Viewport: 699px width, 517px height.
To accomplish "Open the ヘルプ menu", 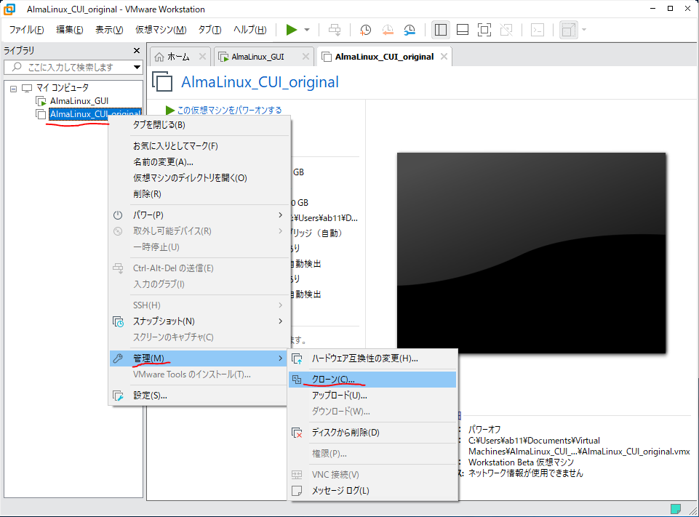I will [x=250, y=30].
